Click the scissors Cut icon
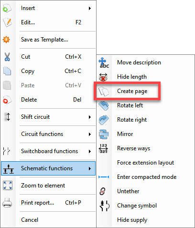Image resolution: width=195 pixels, height=228 pixels. pos(7,57)
